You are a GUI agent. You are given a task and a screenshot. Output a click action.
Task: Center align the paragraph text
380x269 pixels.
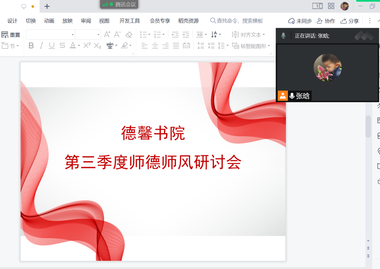(155, 46)
